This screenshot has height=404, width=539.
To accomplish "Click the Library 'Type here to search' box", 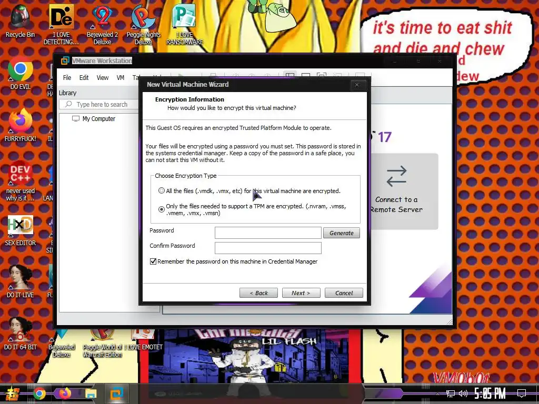I will point(99,105).
